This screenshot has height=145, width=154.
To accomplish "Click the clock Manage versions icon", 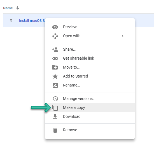I will (x=55, y=99).
